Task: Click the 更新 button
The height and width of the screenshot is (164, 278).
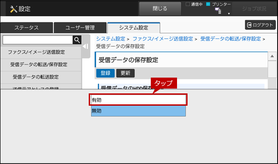Action: click(125, 73)
